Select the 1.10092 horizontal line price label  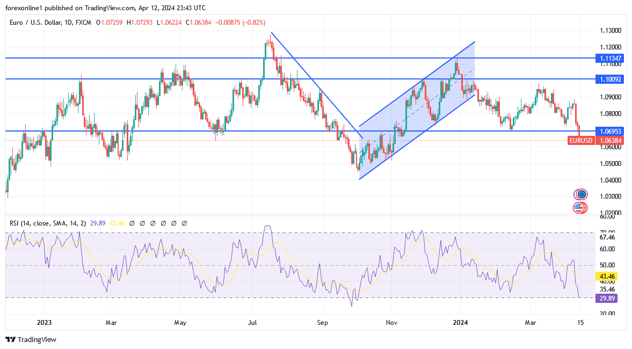point(610,79)
